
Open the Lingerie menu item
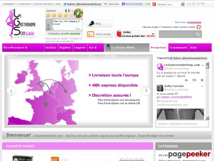tap(80, 47)
